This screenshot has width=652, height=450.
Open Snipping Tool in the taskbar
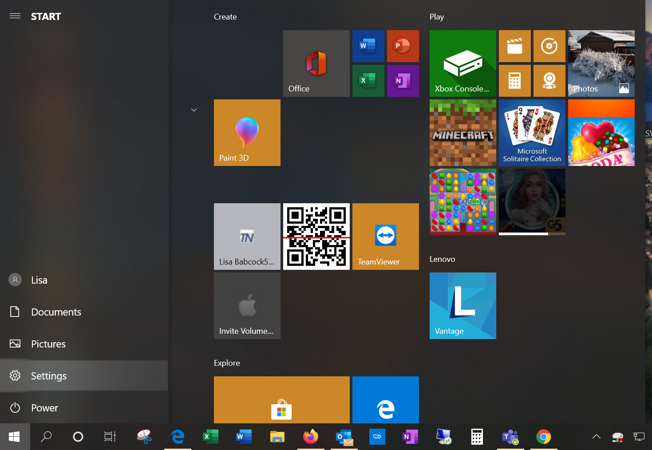click(144, 437)
